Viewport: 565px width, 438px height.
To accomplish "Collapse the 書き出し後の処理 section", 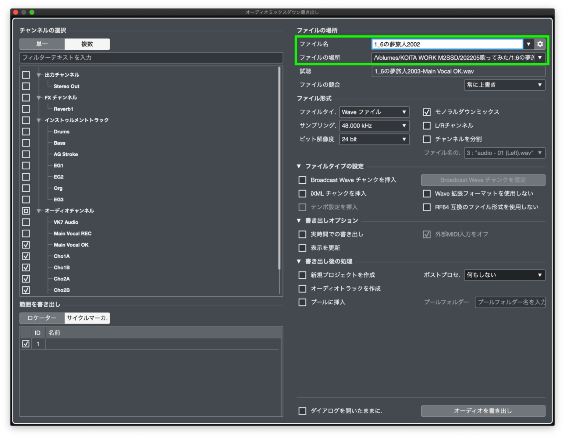I will pyautogui.click(x=299, y=261).
